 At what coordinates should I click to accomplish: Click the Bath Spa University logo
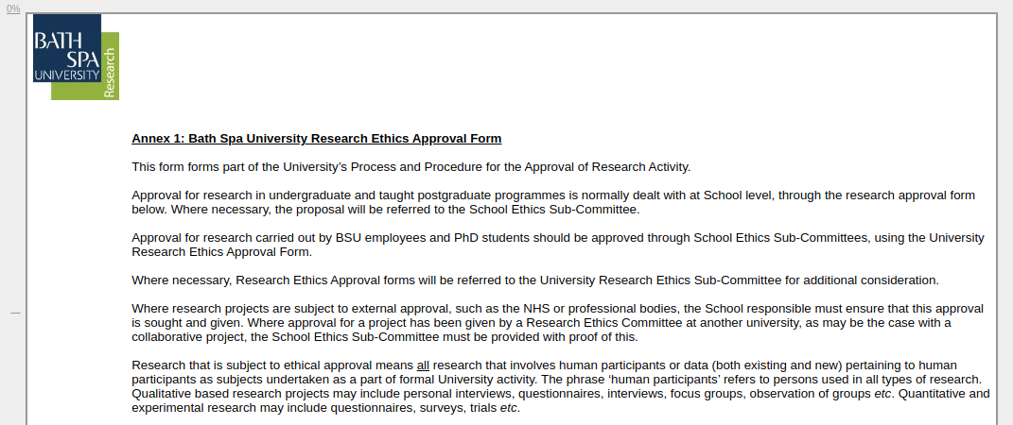tap(66, 49)
